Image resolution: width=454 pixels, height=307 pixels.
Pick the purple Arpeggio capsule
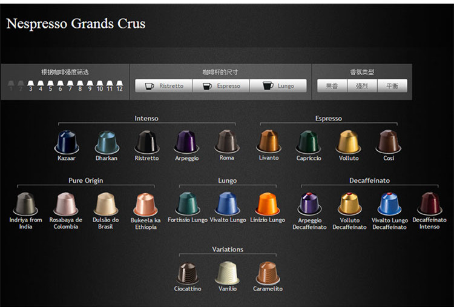(186, 142)
